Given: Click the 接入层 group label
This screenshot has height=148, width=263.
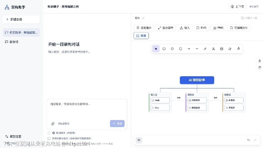Looking at the screenshot, I should tap(154, 95).
